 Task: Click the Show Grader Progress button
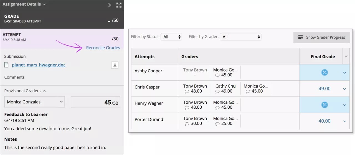click(x=321, y=37)
